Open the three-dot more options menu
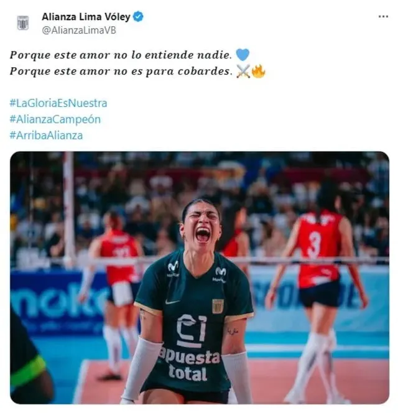 383,17
